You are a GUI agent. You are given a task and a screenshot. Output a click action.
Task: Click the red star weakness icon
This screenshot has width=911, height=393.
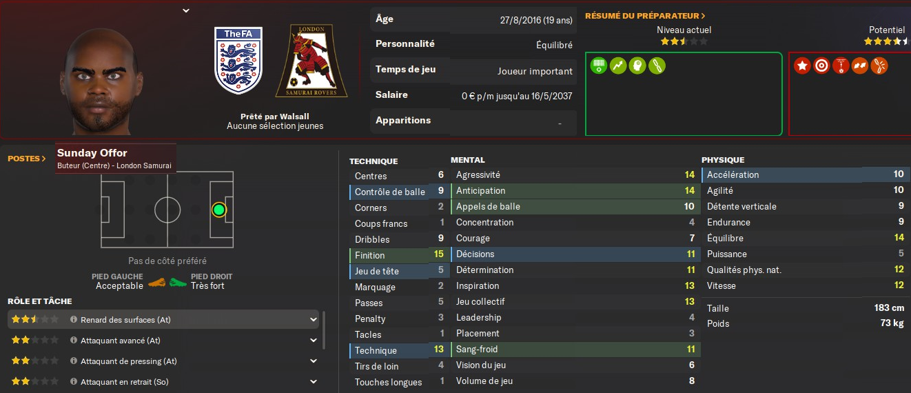(x=802, y=65)
